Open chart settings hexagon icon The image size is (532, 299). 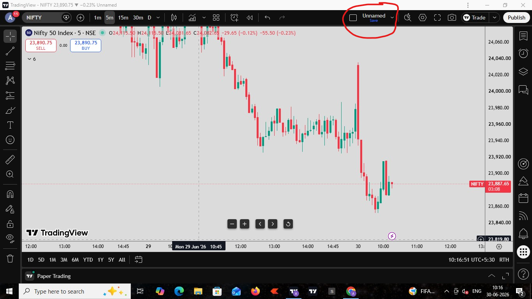(423, 18)
